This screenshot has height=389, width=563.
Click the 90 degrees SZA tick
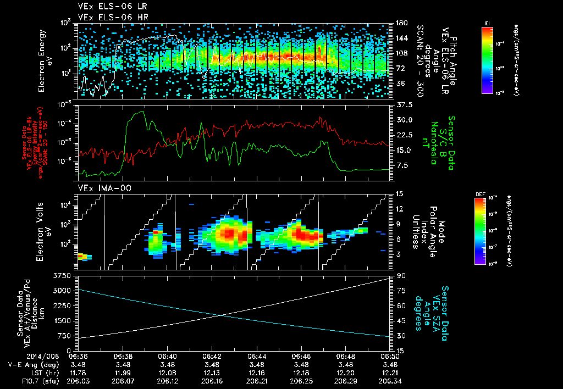[x=401, y=276]
